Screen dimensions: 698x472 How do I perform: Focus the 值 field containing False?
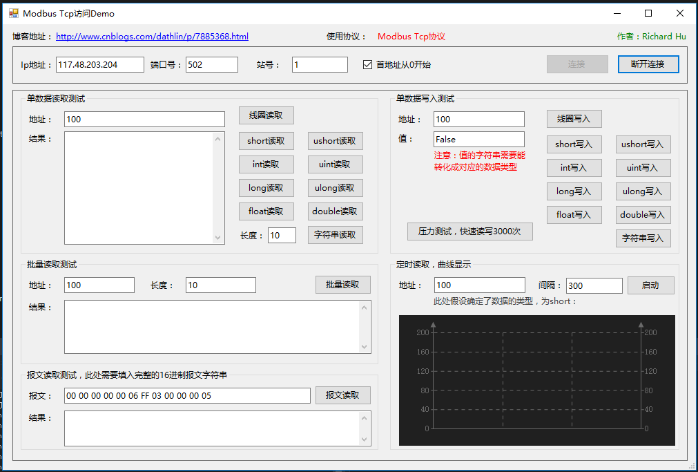pos(479,139)
